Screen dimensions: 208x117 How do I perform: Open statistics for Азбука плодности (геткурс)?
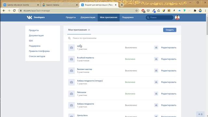click(156, 82)
